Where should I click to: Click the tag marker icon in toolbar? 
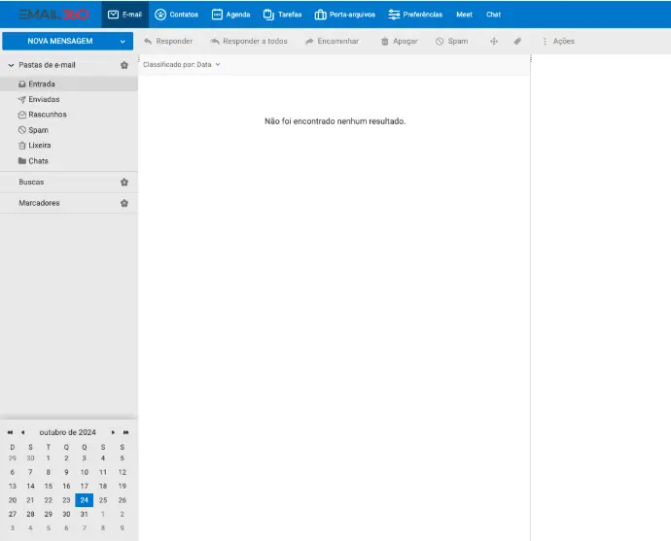click(x=517, y=41)
